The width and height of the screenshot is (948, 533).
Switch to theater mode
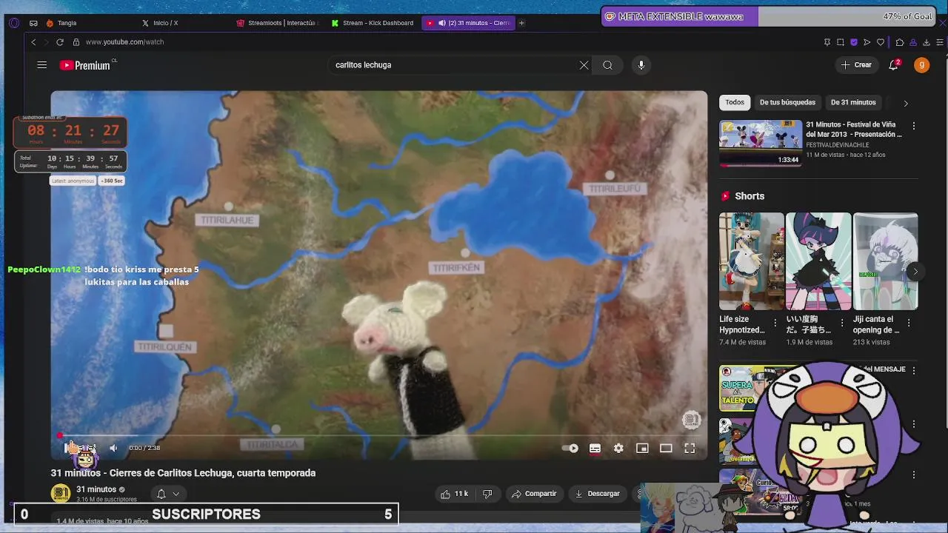(666, 448)
